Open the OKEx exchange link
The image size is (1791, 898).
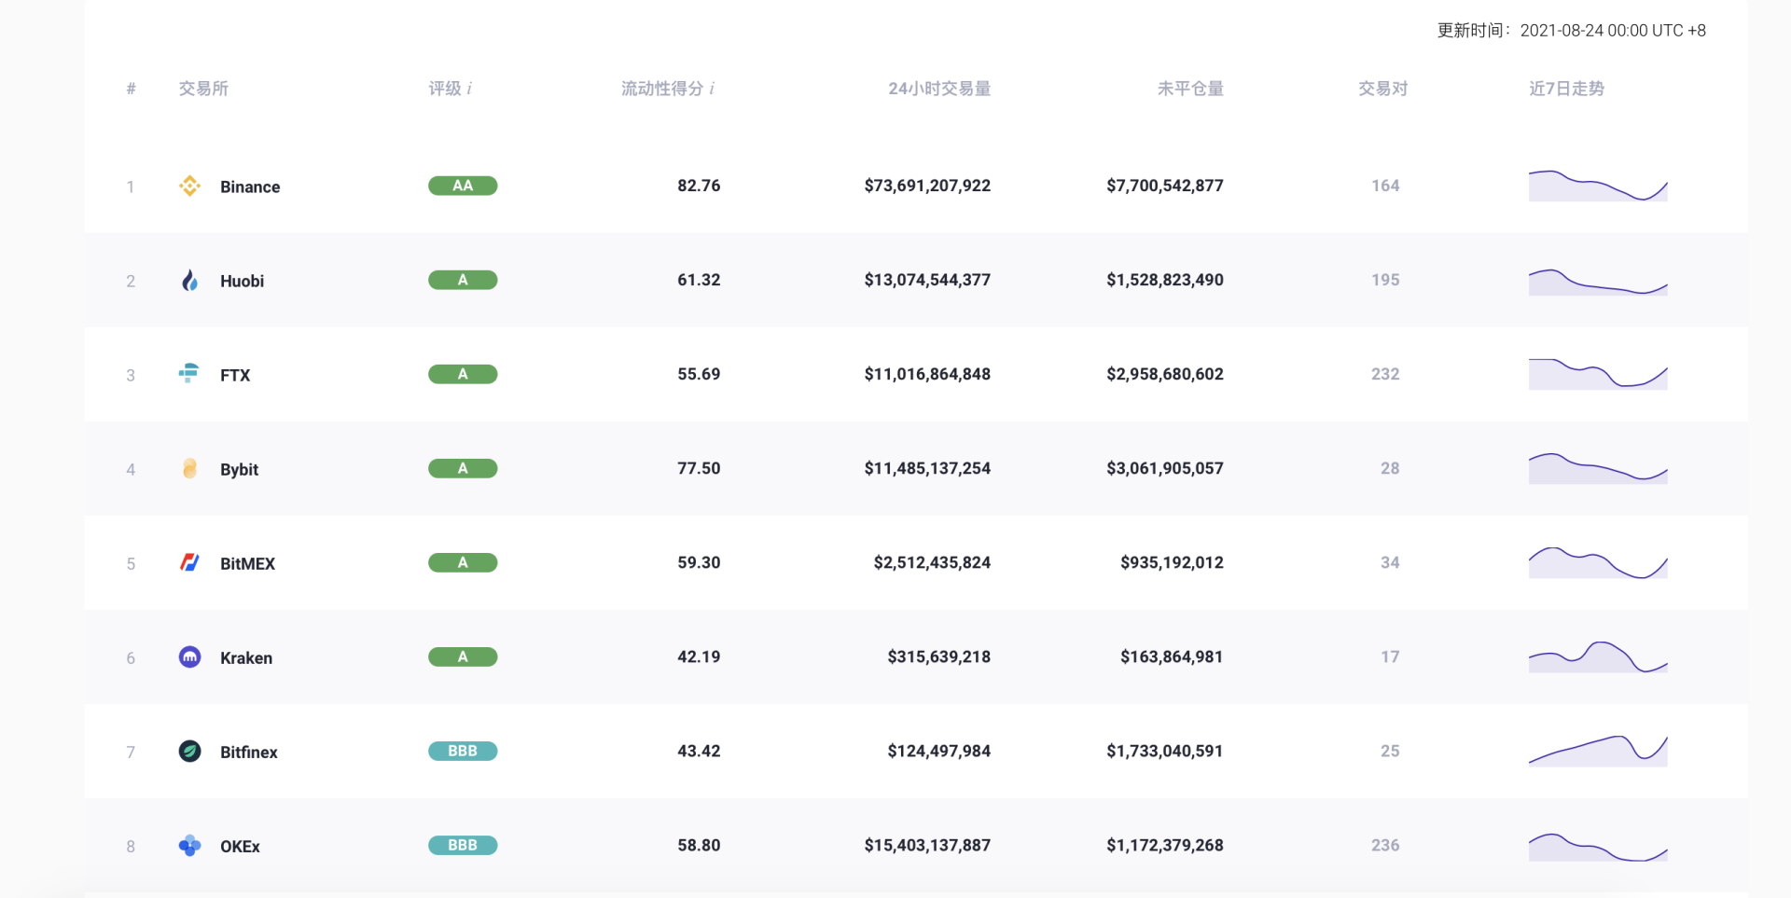pos(240,846)
